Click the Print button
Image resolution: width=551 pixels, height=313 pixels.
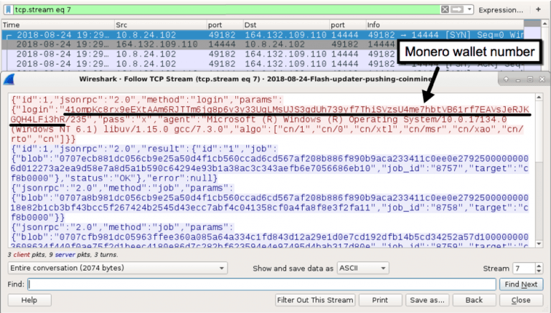380,301
